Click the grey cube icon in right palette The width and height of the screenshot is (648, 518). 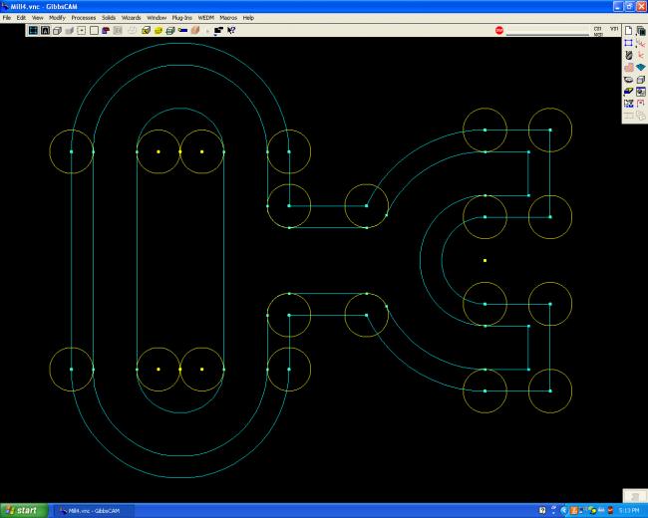coord(641,80)
